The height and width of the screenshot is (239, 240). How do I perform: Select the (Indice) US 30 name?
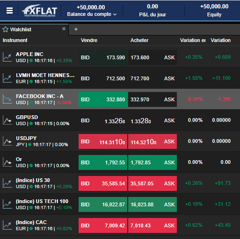point(33,180)
